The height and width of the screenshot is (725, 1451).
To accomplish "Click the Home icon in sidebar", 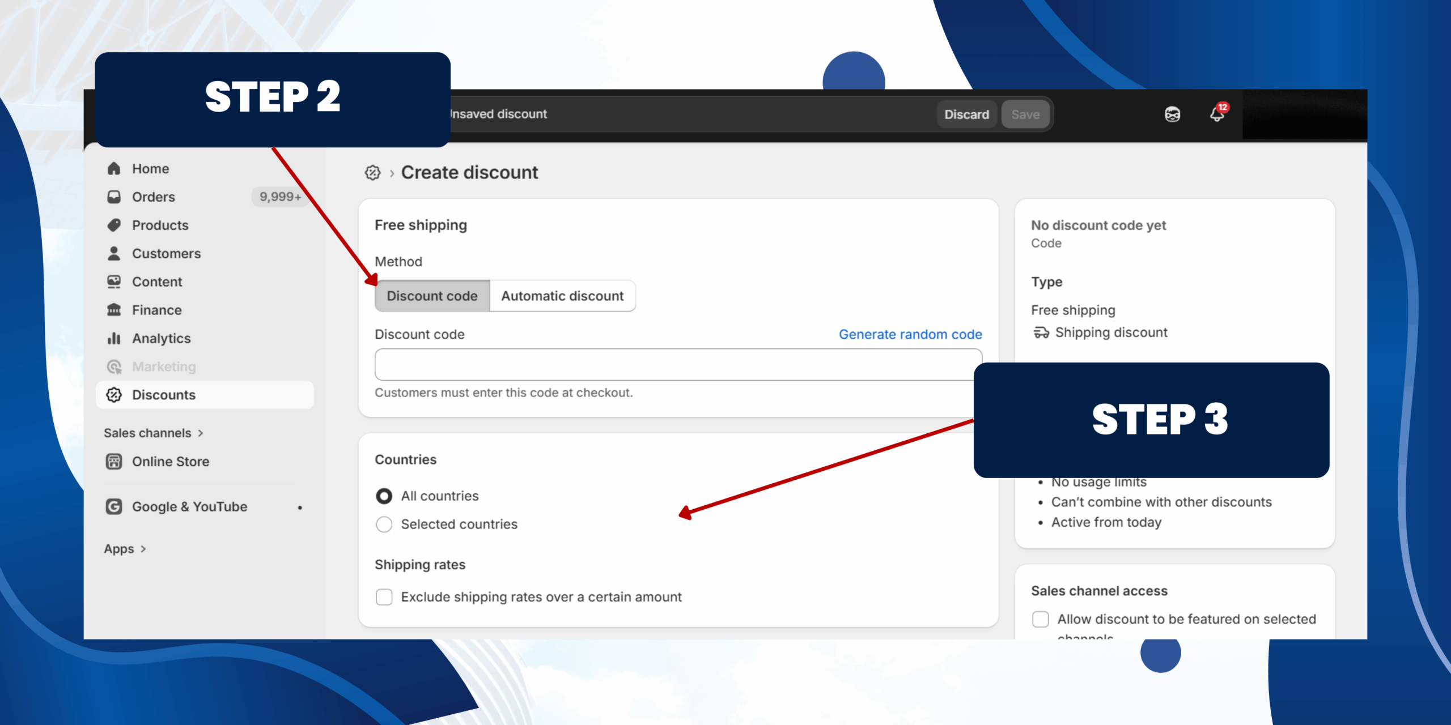I will coord(114,169).
